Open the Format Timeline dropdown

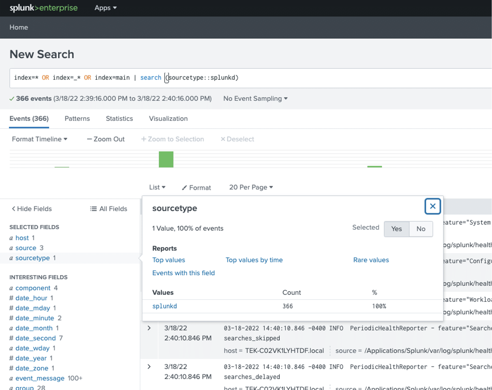coord(40,139)
